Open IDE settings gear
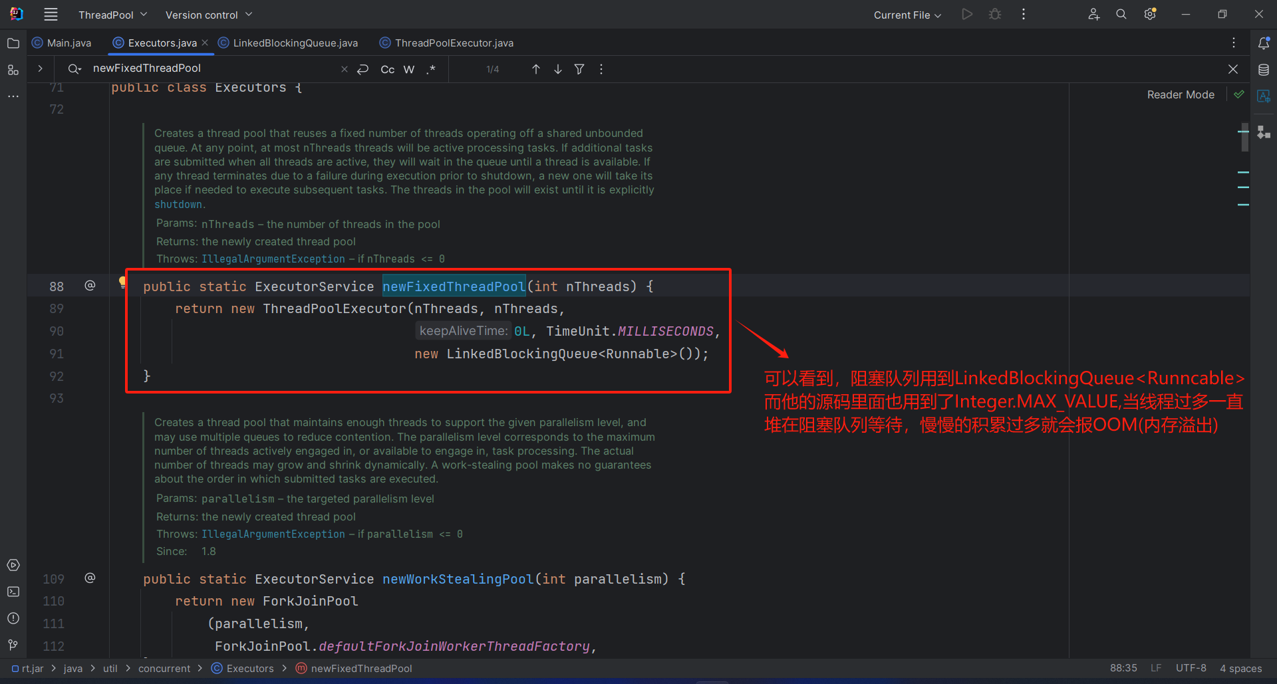This screenshot has height=684, width=1277. (1150, 14)
